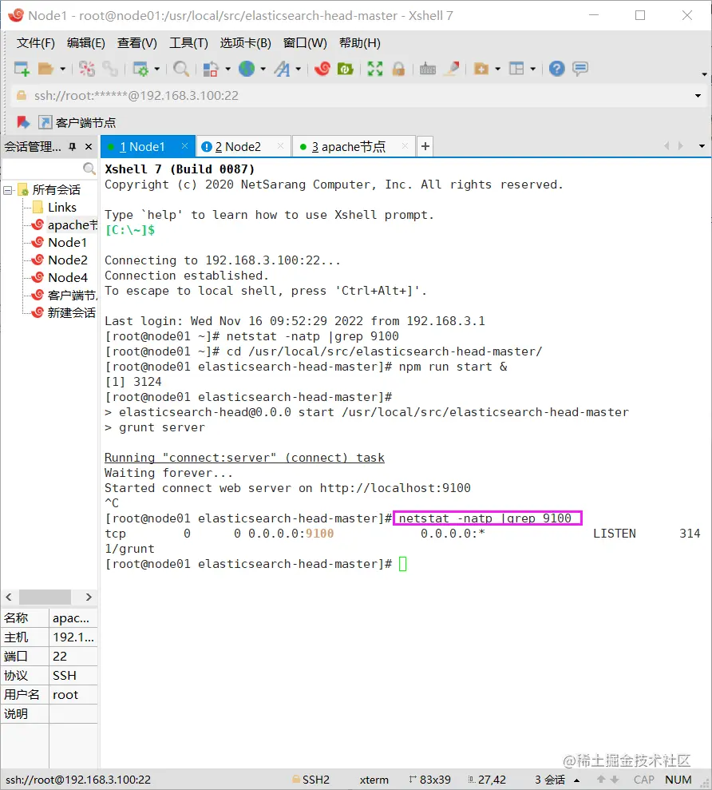Select the apache节点 session in tree
This screenshot has width=712, height=790.
tap(65, 225)
